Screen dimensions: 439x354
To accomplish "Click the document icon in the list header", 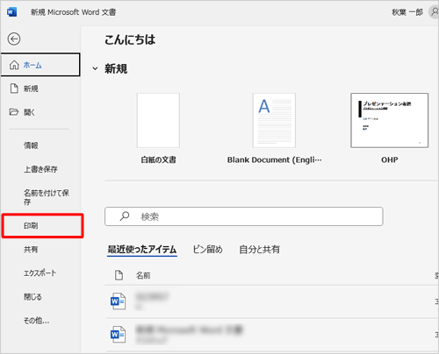I will tap(119, 275).
